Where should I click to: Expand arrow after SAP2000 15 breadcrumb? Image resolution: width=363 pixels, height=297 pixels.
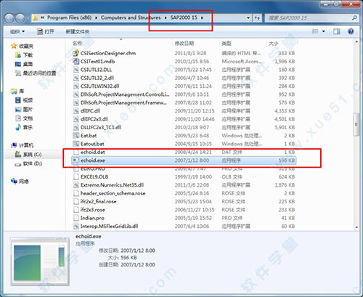pos(202,17)
